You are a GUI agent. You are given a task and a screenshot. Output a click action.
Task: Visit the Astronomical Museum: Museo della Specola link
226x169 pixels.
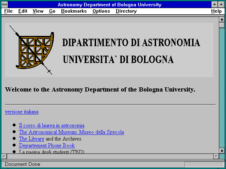[71, 132]
